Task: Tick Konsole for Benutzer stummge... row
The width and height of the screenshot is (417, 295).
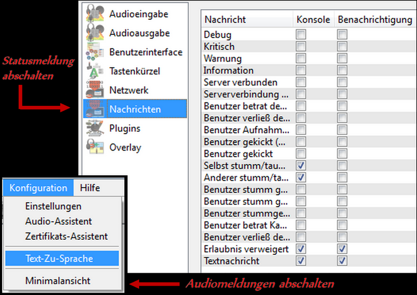Action: click(x=301, y=213)
